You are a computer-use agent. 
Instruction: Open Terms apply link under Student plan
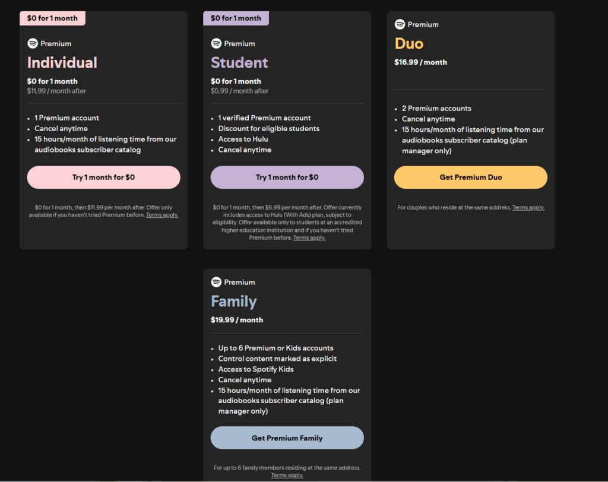pos(309,238)
